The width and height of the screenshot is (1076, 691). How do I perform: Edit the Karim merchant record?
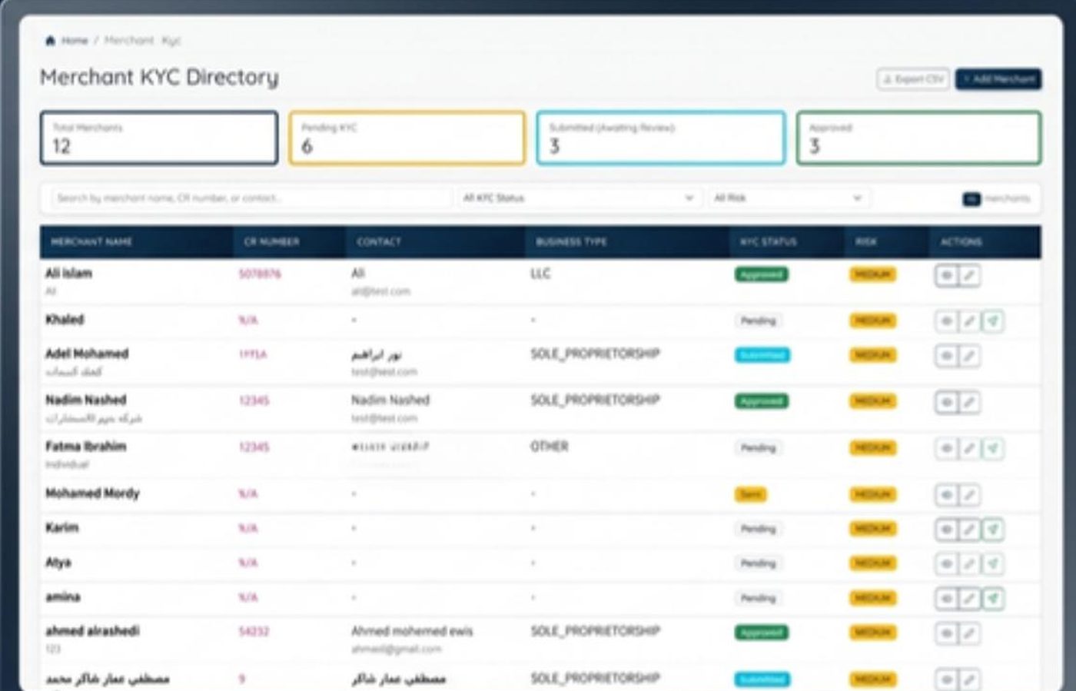[x=969, y=530]
